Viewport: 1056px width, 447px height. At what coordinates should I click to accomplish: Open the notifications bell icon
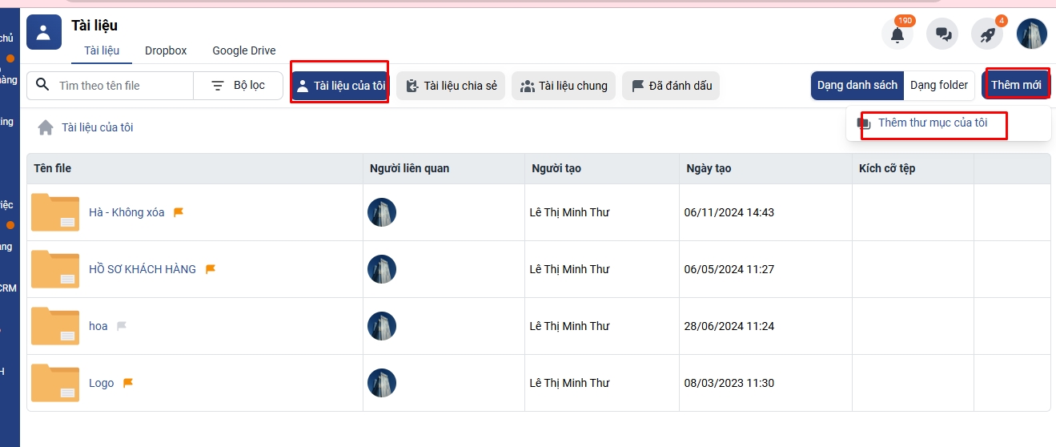897,34
